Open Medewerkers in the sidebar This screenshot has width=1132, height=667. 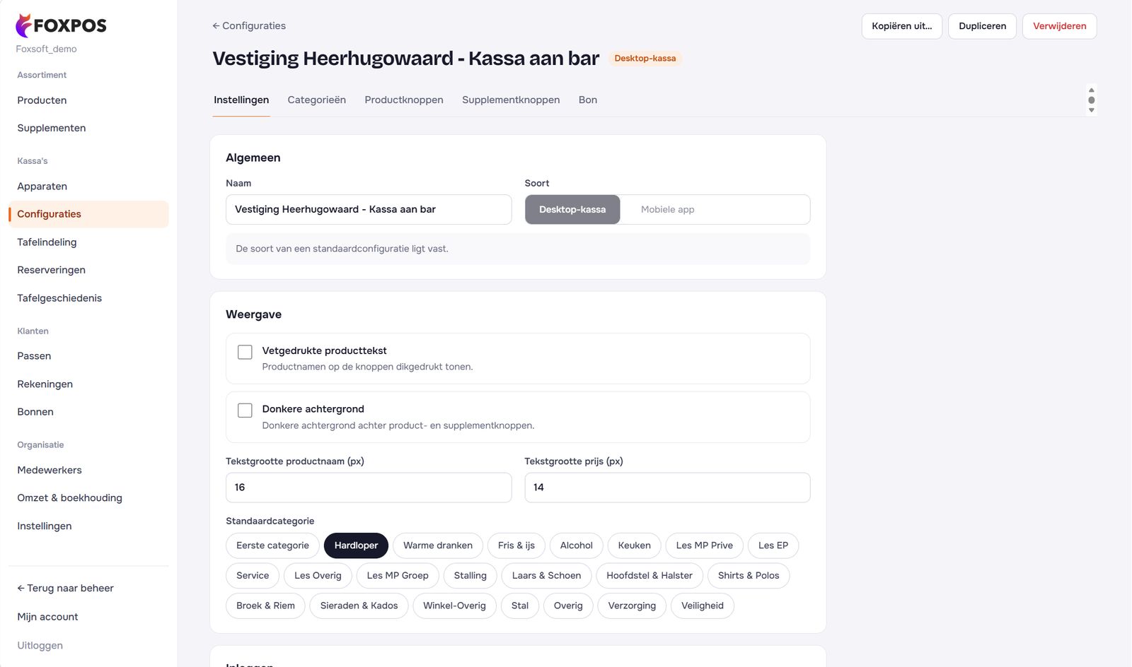pos(88,470)
